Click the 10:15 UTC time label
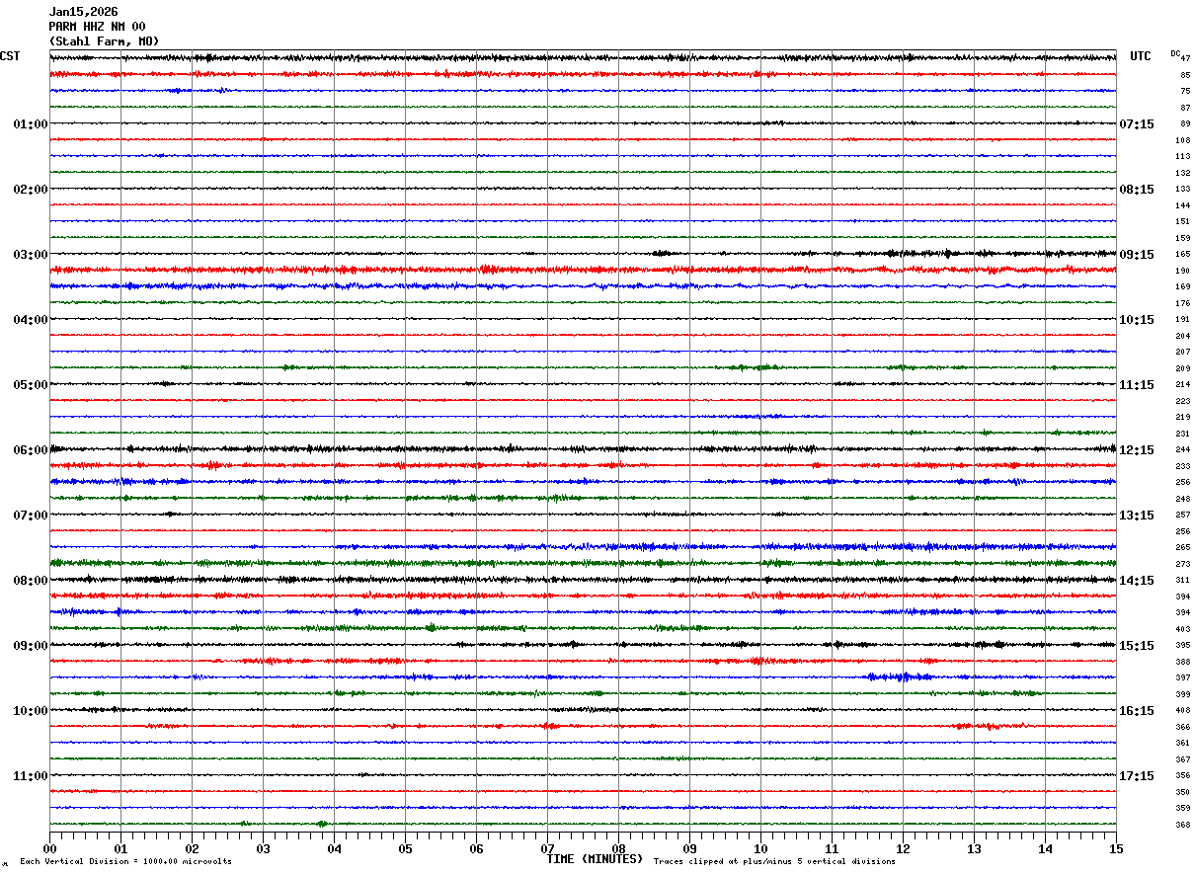This screenshot has height=875, width=1195. coord(1137,320)
